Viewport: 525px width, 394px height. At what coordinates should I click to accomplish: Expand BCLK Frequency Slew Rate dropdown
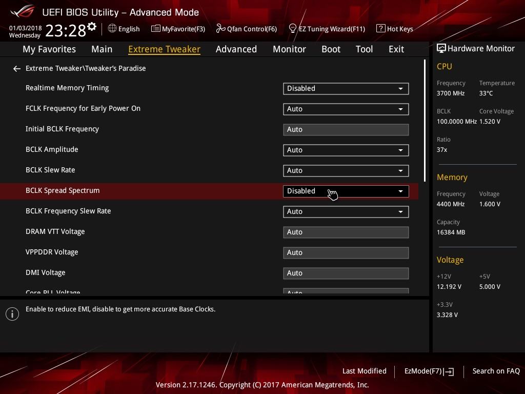[x=346, y=212]
